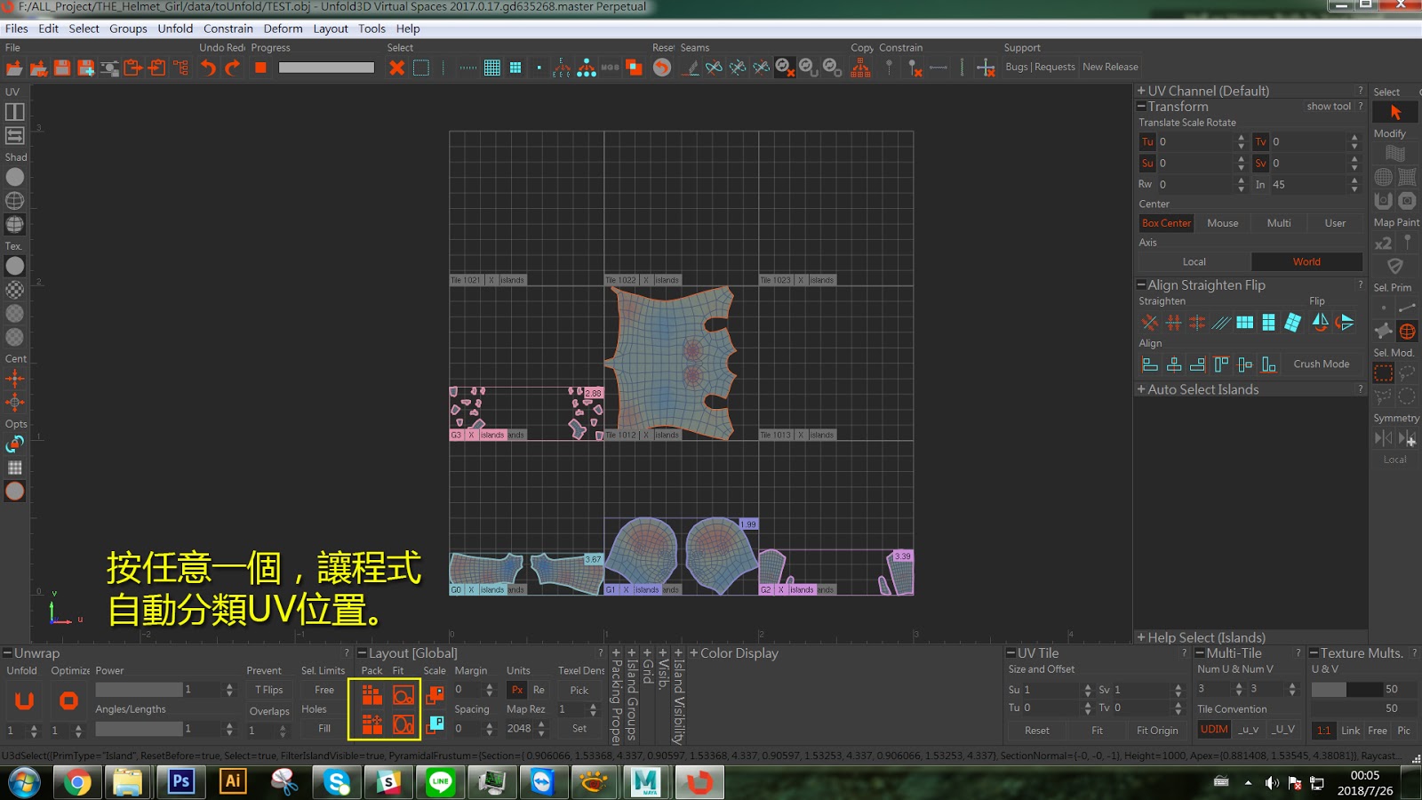Set transform center to Multi
The image size is (1422, 800).
click(1279, 223)
